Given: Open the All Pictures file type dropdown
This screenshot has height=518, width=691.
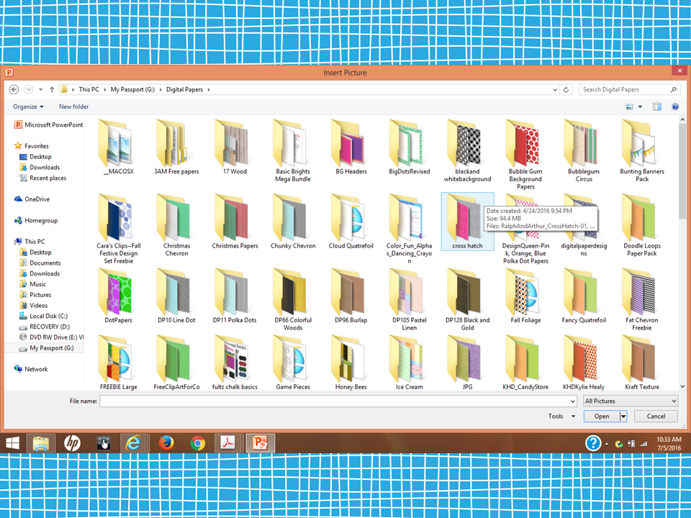Looking at the screenshot, I should point(628,401).
